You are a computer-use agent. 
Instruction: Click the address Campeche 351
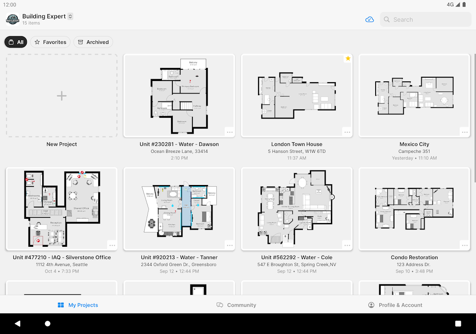pos(414,151)
